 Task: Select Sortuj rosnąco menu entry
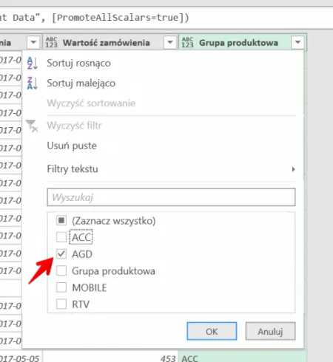(78, 63)
